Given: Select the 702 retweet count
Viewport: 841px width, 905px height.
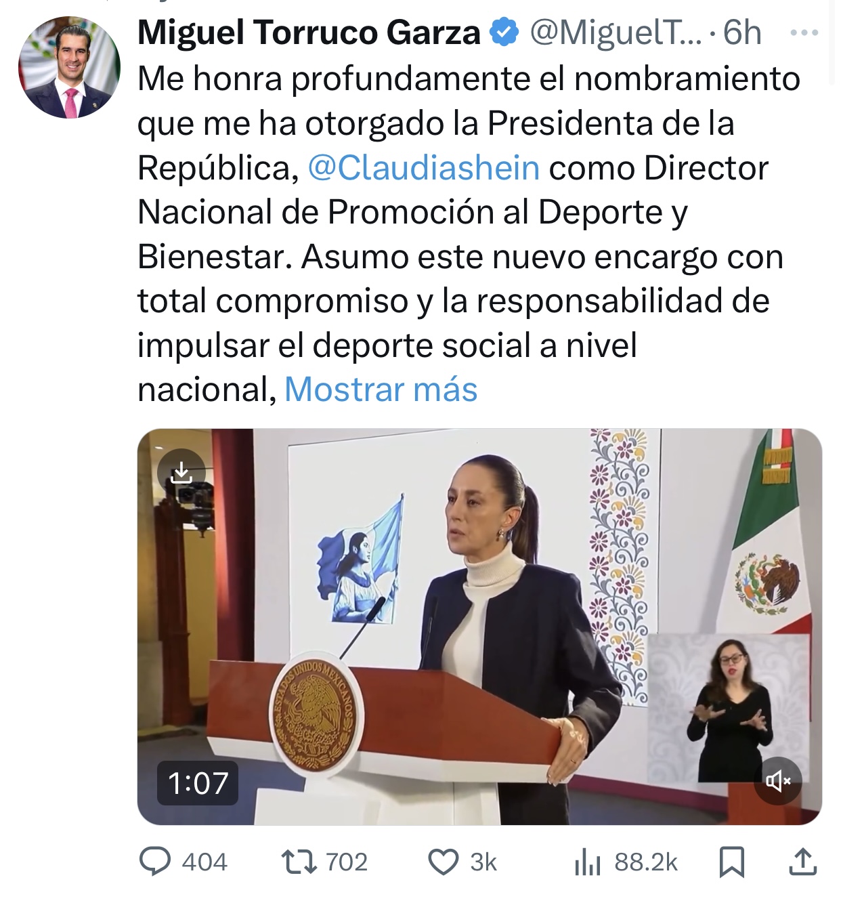Looking at the screenshot, I should pyautogui.click(x=347, y=862).
